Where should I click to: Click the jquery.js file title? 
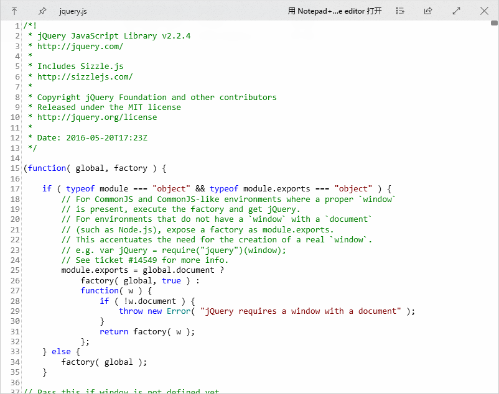coord(73,11)
